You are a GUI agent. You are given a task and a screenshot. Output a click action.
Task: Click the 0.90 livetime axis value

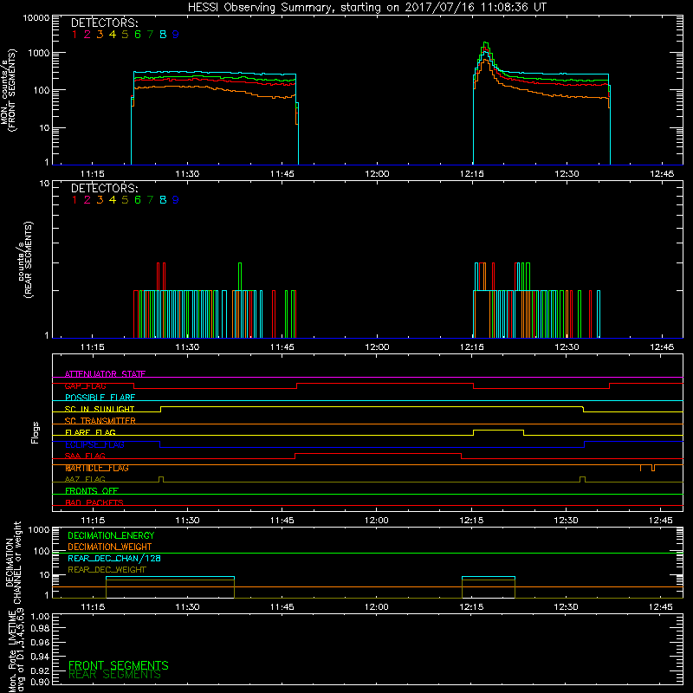tap(40, 682)
